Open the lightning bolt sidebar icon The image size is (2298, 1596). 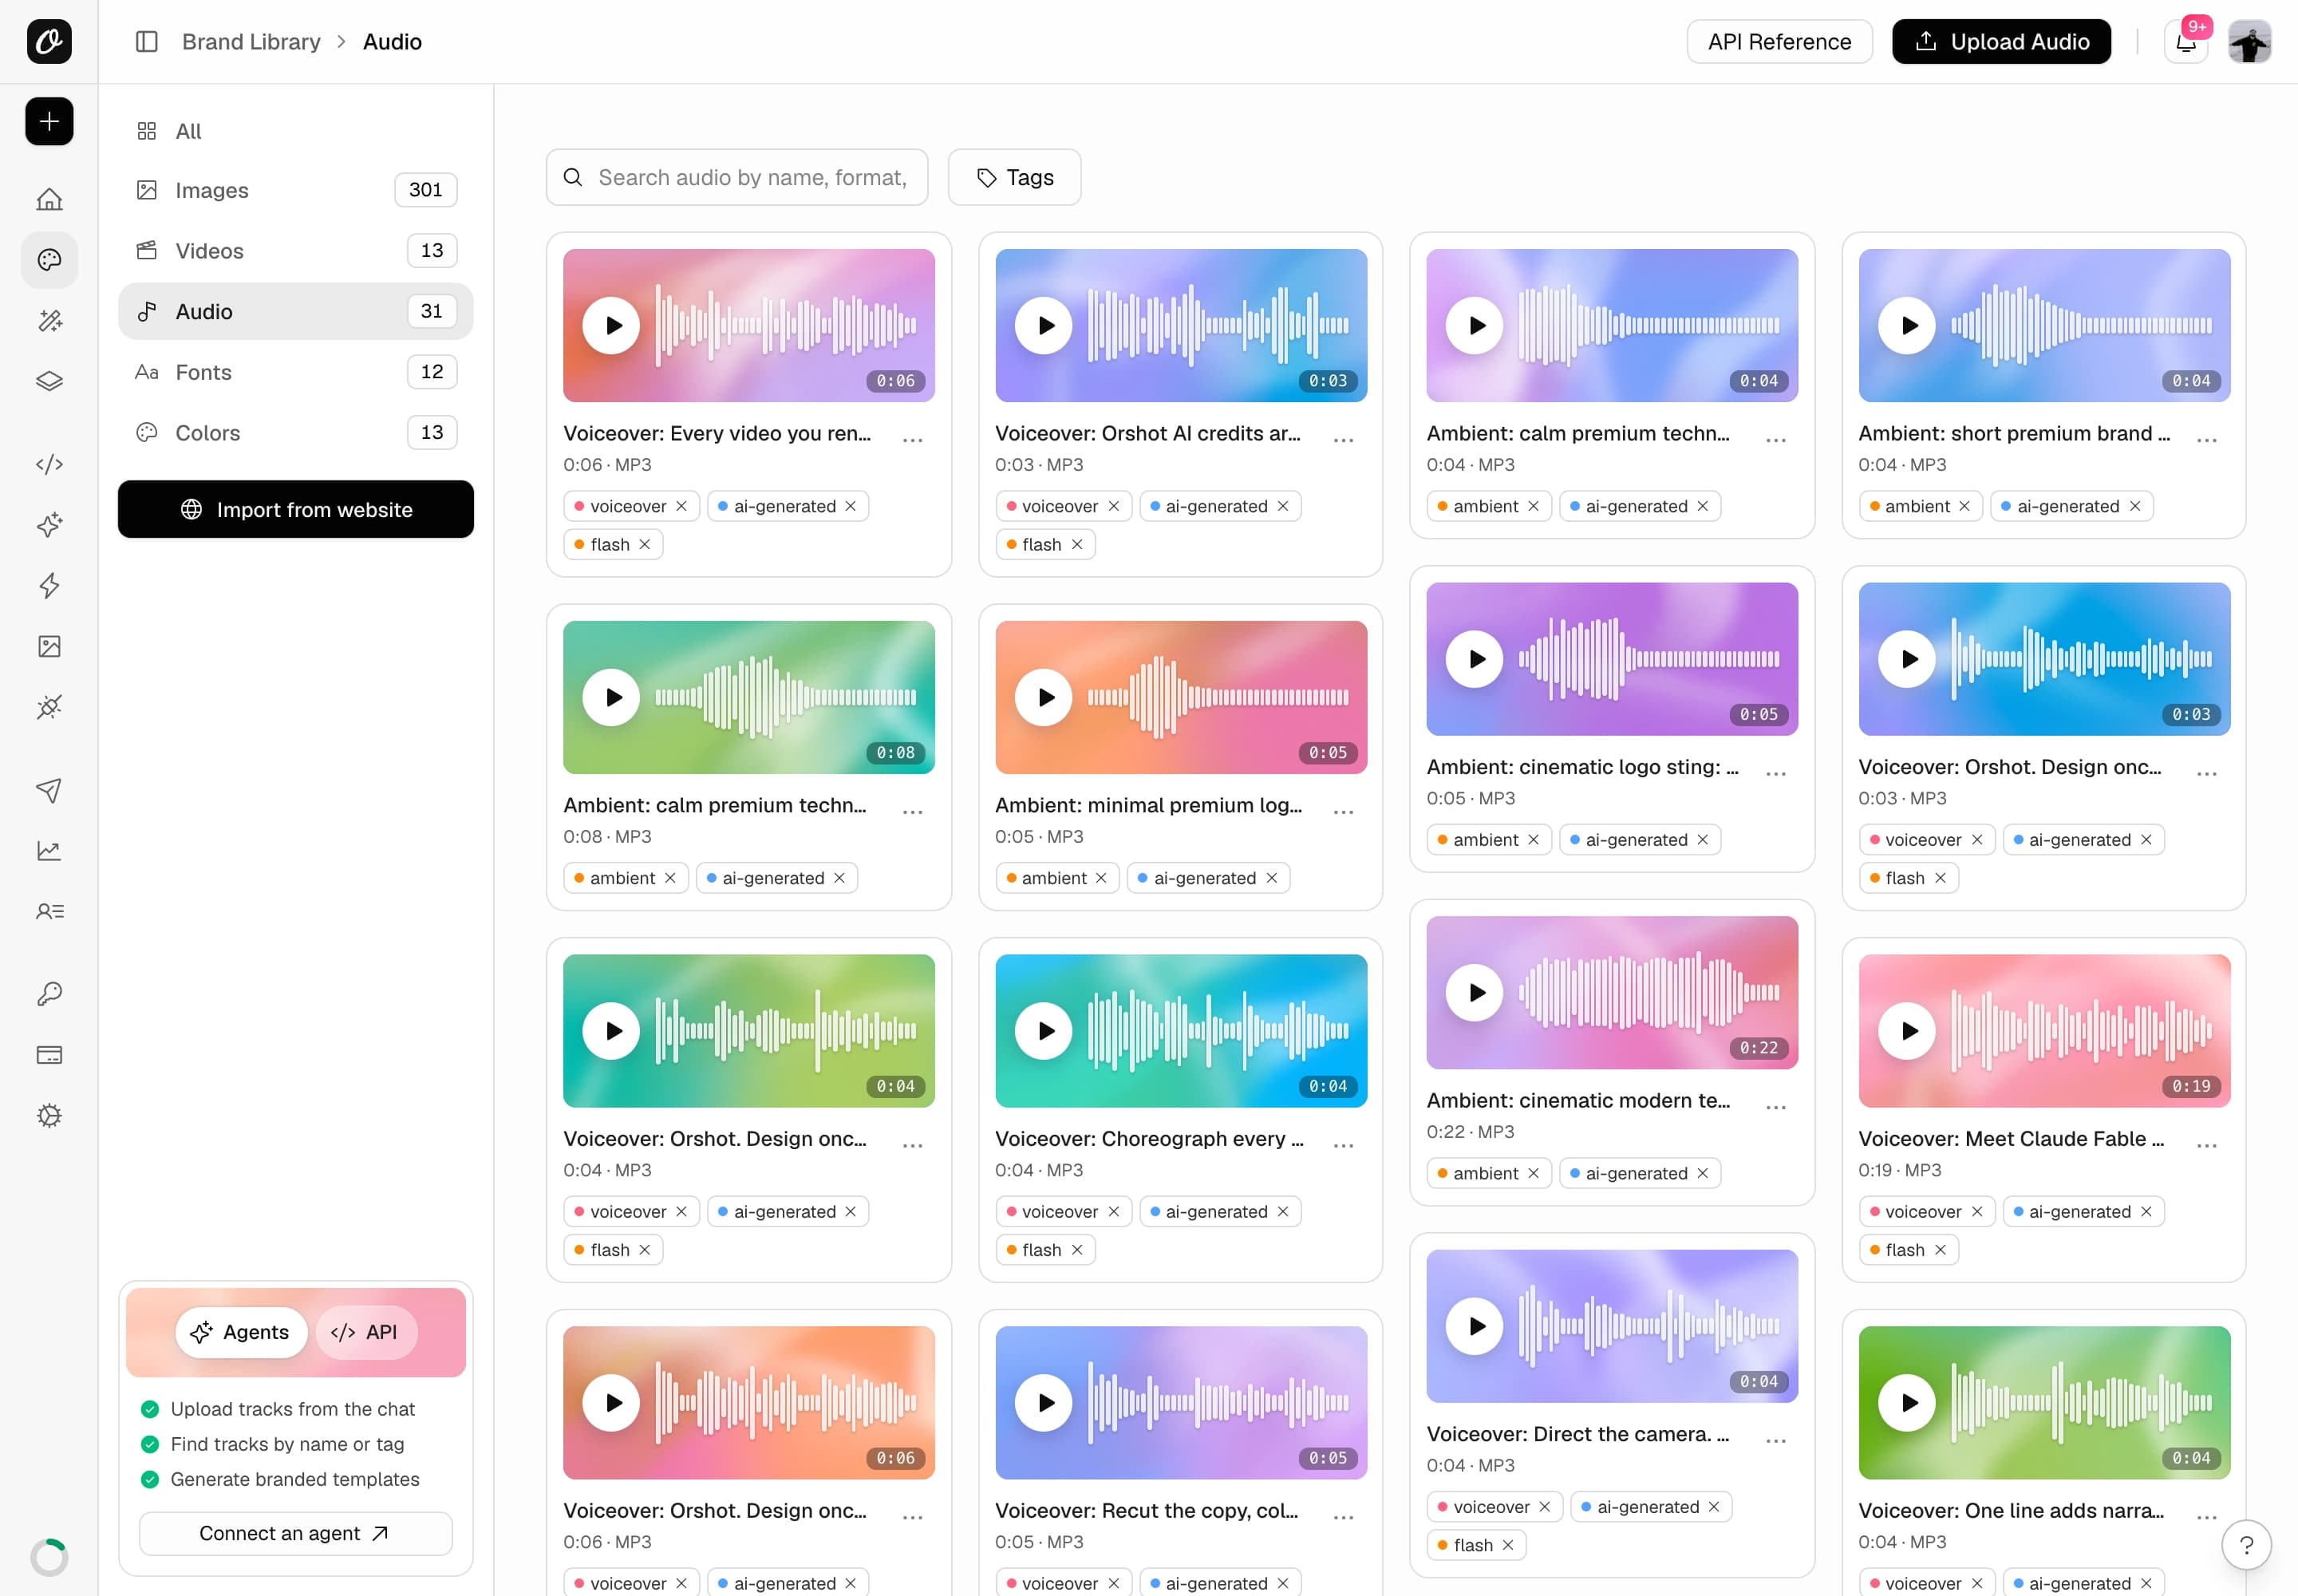[49, 586]
